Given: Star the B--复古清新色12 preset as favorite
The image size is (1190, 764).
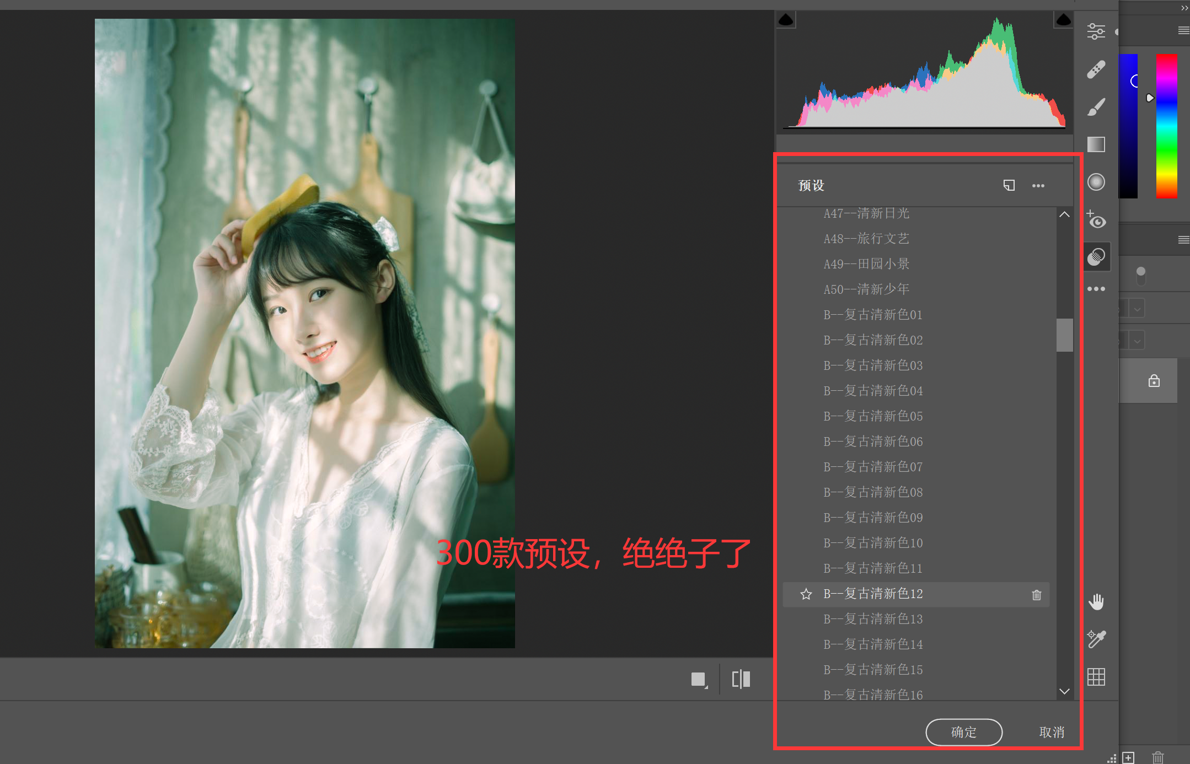Looking at the screenshot, I should (x=806, y=594).
